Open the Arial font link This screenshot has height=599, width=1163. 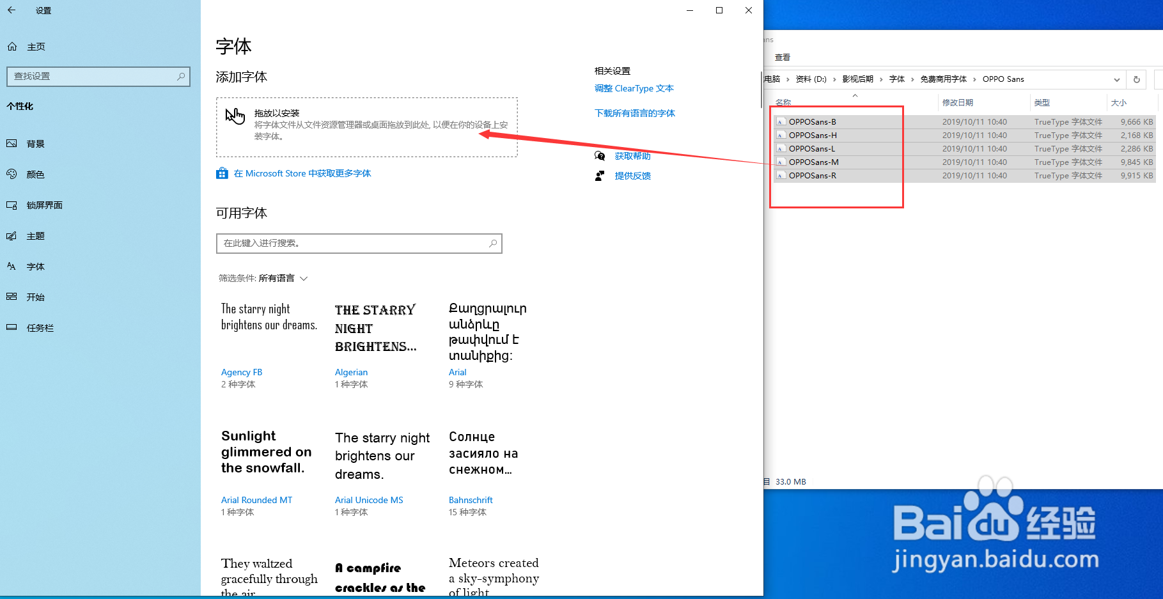(458, 372)
